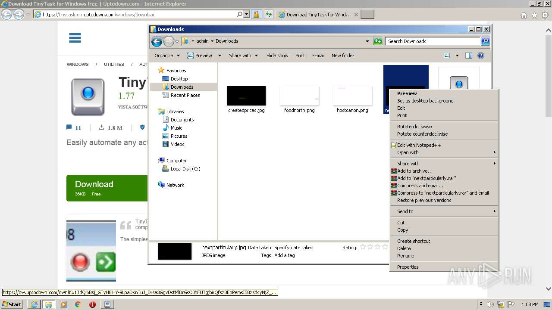Choose Add to archive...
The image size is (552, 310).
444,171
